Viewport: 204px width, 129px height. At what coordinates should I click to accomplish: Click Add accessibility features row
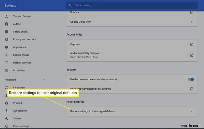click(x=132, y=55)
